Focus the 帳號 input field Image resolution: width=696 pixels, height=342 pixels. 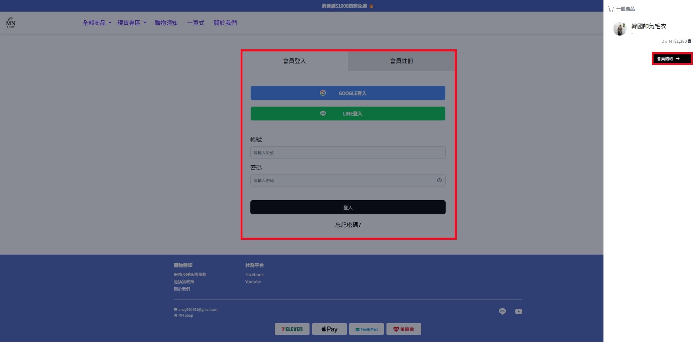click(x=348, y=152)
